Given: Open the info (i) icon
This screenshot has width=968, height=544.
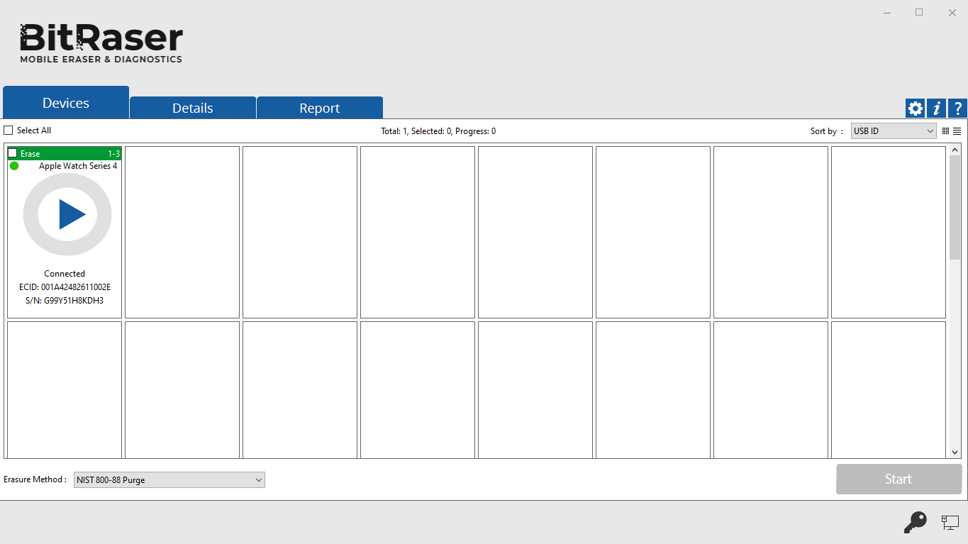Looking at the screenshot, I should 937,108.
